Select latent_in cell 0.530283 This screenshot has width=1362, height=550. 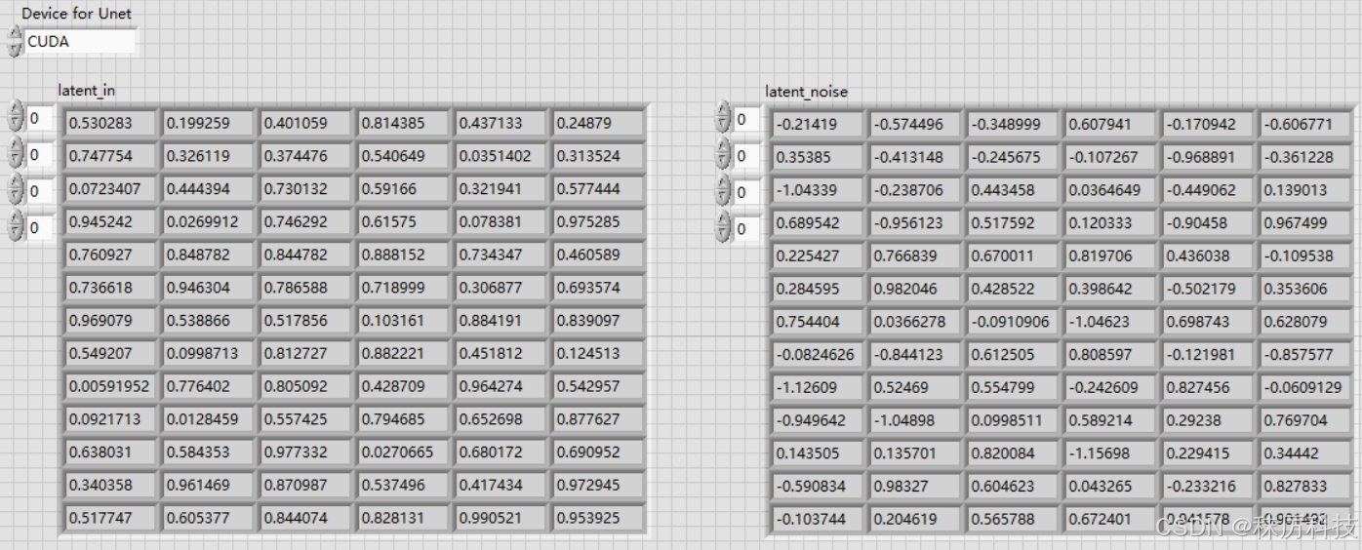(x=110, y=123)
